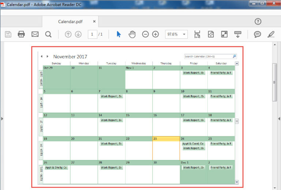Click Work Report event on Nov 7
This screenshot has height=190, width=281.
[111, 96]
